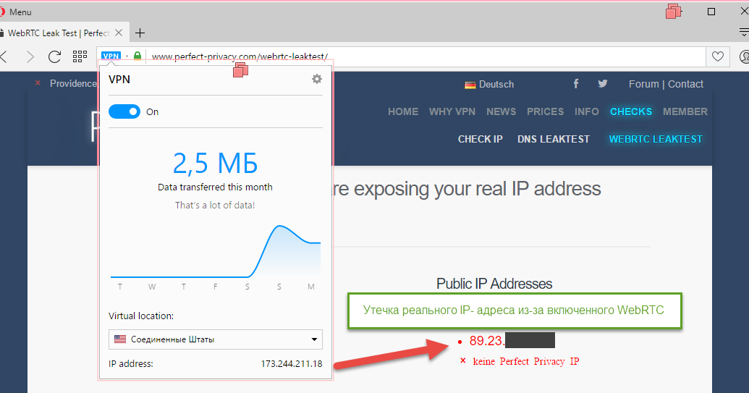Maximize the browser window

coord(711,12)
